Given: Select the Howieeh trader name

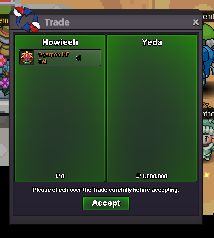Looking at the screenshot, I should coord(60,42).
